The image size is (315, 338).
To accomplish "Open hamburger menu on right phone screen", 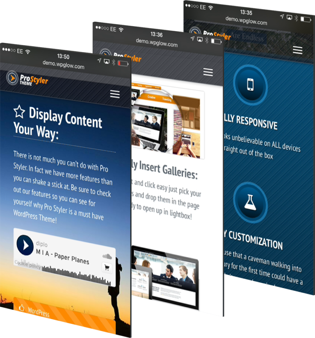I will click(297, 50).
